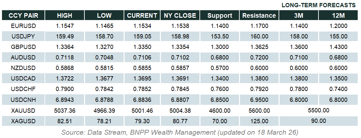
Task: Select the Support column header
Action: [x=220, y=15]
